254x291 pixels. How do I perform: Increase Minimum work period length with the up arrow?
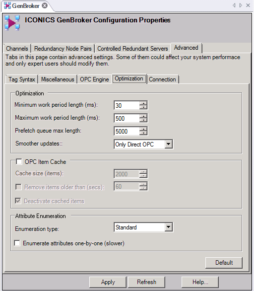(143, 103)
